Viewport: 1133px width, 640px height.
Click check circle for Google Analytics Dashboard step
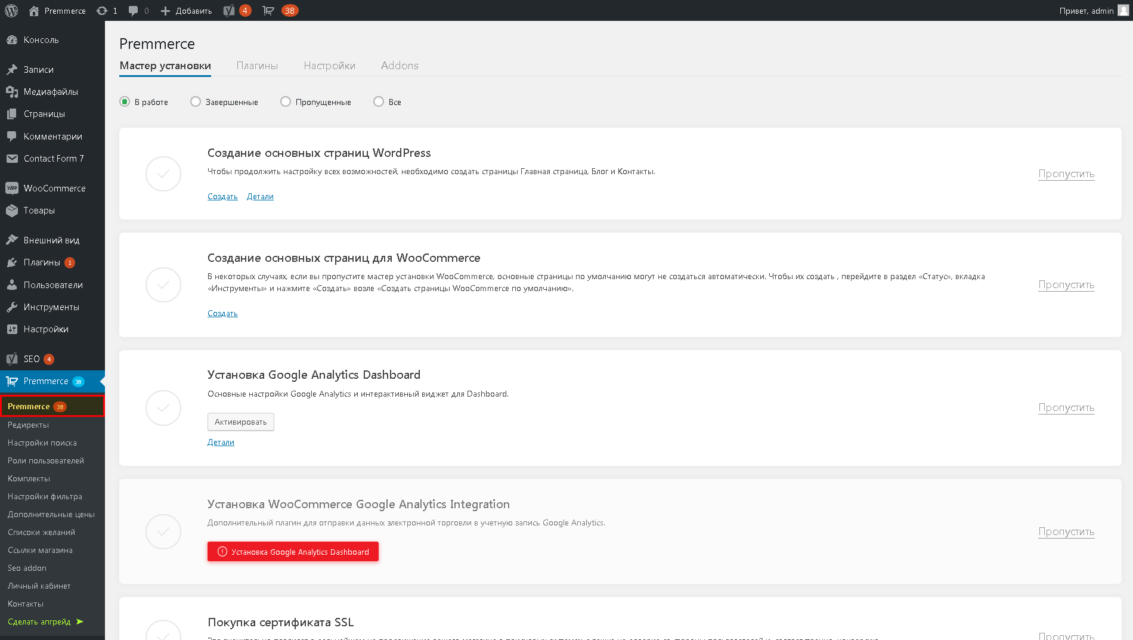[163, 408]
